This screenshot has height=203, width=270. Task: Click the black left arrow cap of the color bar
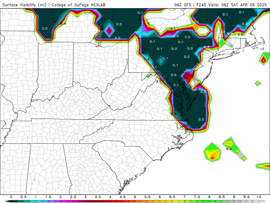tap(7, 201)
